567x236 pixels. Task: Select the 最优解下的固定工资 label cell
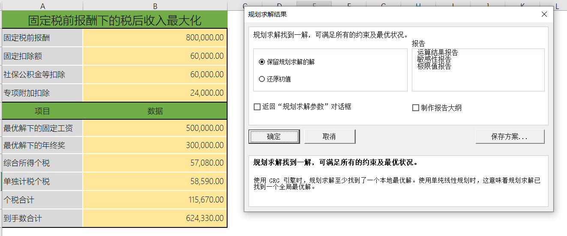tap(42, 128)
